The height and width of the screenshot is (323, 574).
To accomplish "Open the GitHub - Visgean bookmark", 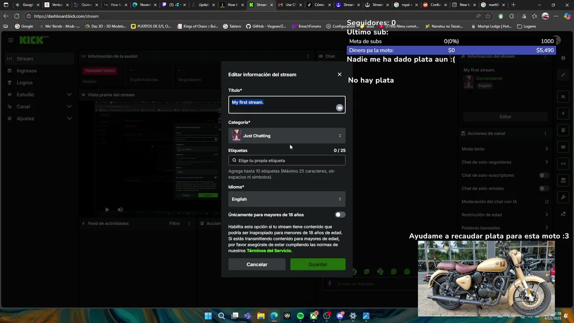I will [x=266, y=26].
